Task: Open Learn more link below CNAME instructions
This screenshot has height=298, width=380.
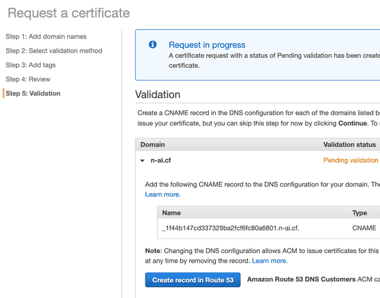Action: click(x=163, y=194)
